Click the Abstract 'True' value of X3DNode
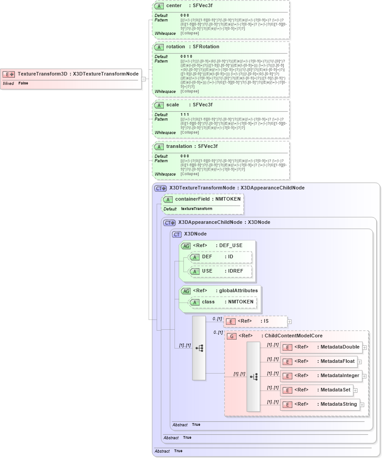The height and width of the screenshot is (458, 382). (x=196, y=424)
